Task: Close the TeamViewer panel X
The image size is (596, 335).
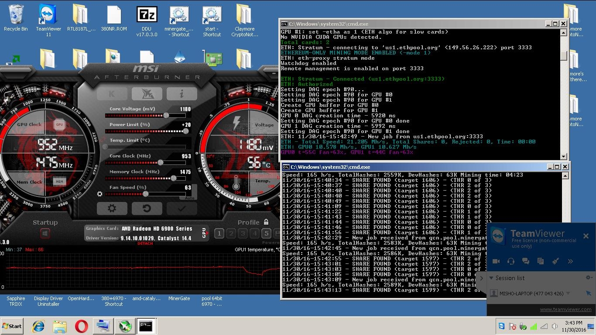Action: 586,236
